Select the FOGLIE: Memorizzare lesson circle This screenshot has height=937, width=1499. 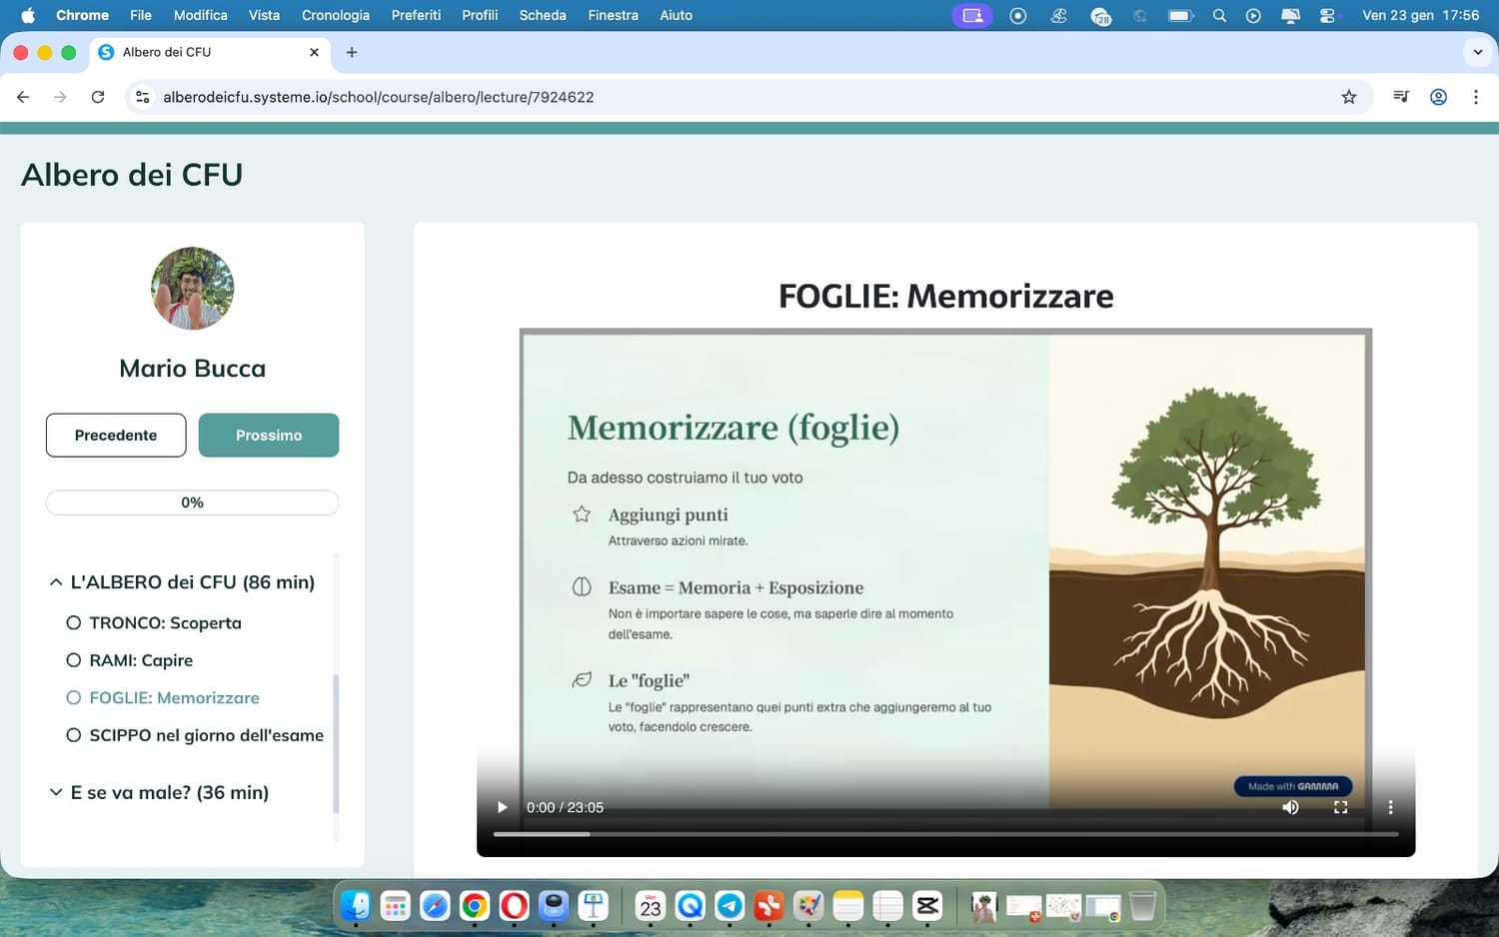tap(73, 698)
